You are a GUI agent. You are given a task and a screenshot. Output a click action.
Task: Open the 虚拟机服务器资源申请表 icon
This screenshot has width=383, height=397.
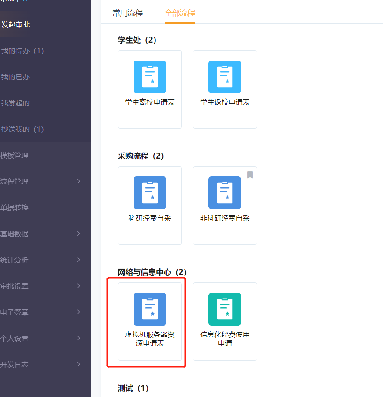point(150,309)
